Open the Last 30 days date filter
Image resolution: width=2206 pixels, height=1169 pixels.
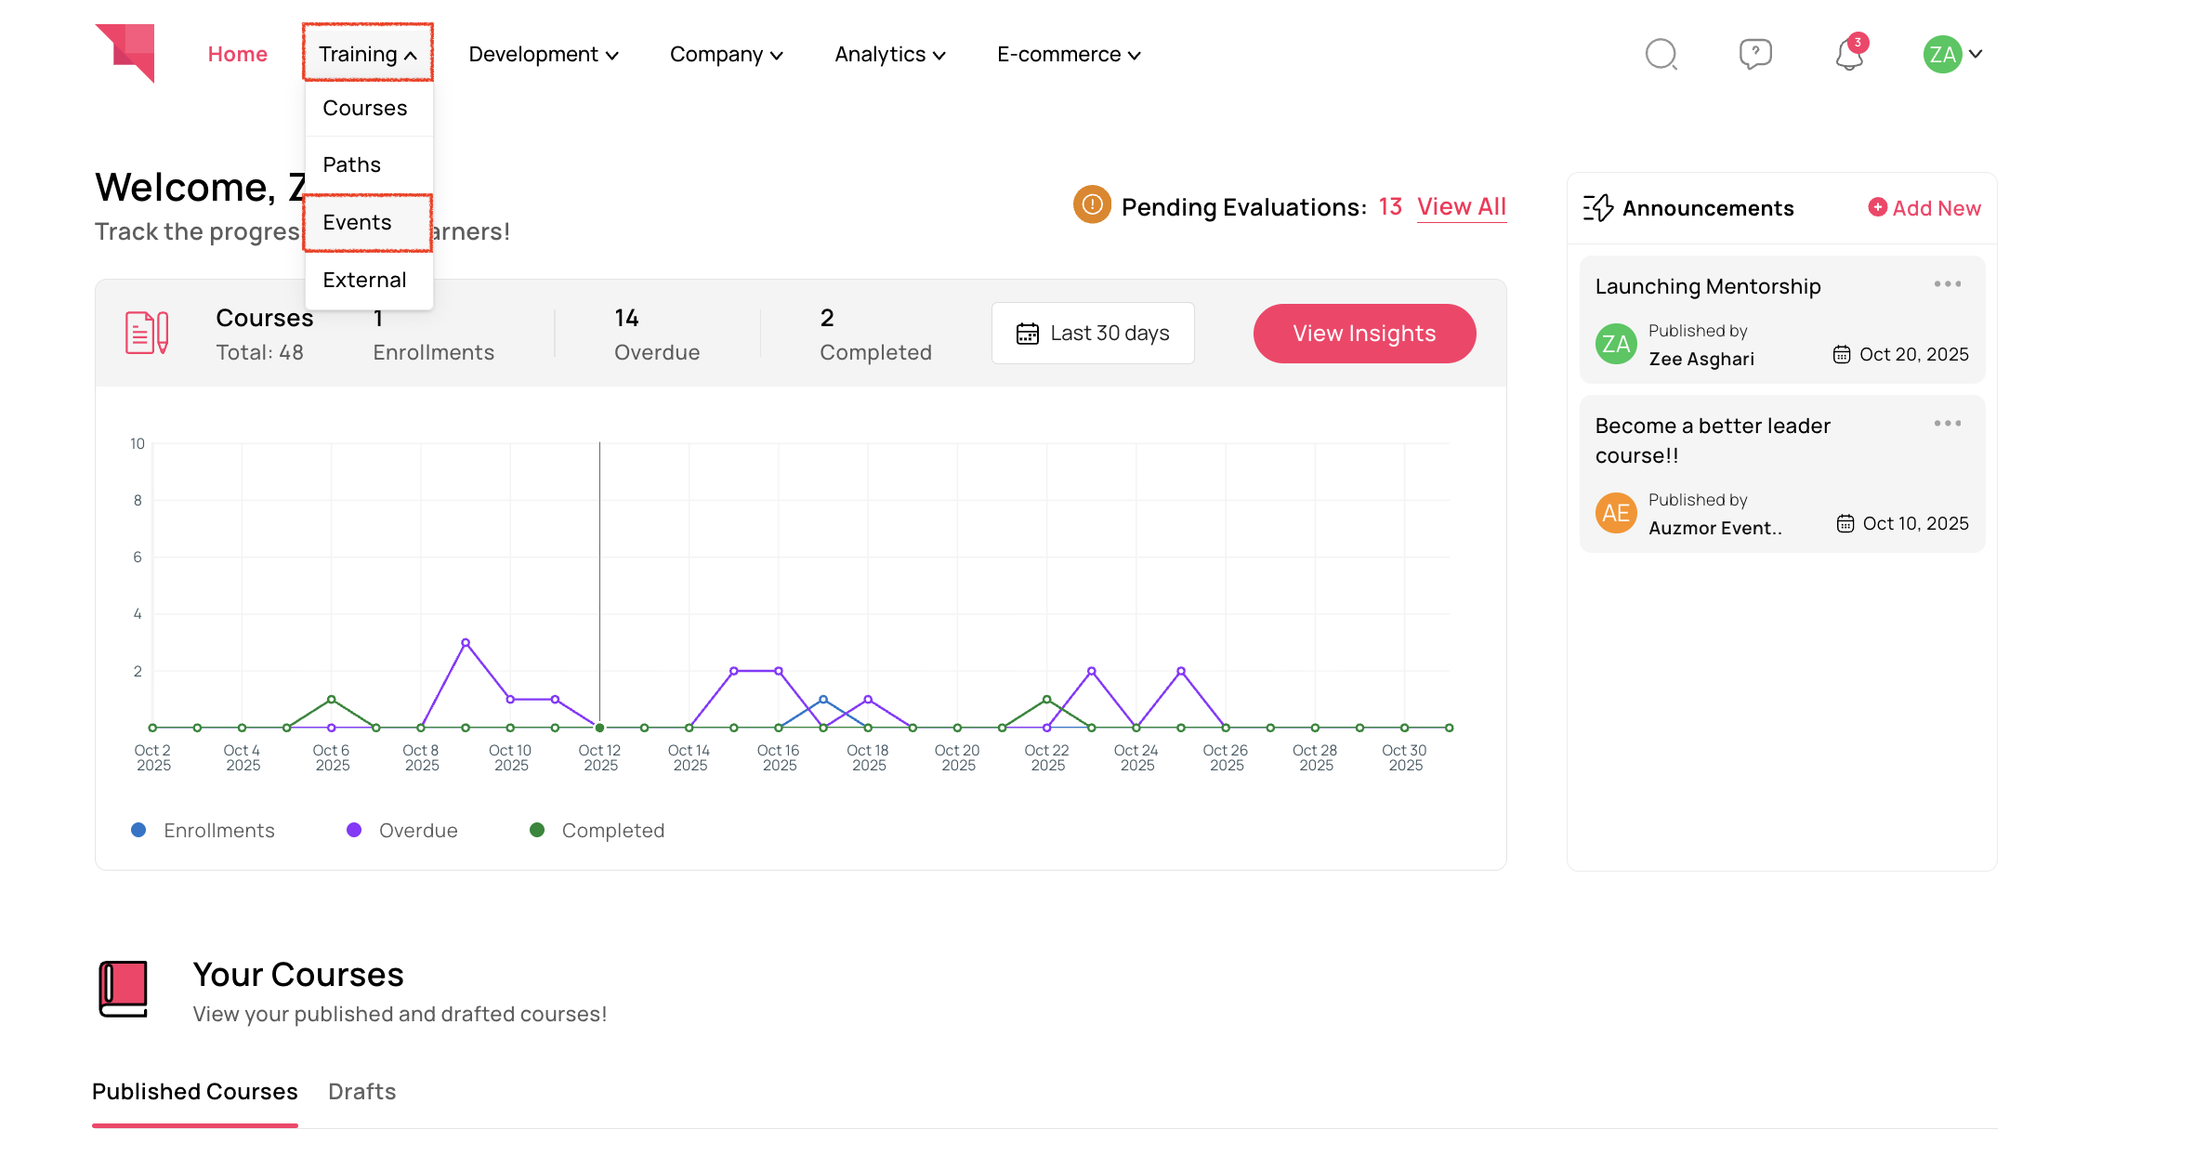pyautogui.click(x=1093, y=334)
